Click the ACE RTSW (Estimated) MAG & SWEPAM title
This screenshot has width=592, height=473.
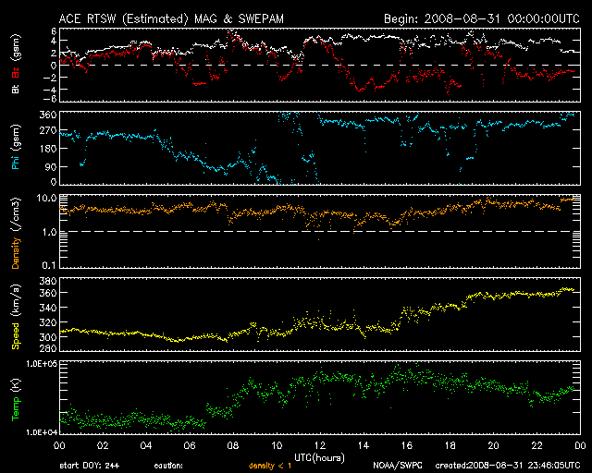[x=171, y=19]
